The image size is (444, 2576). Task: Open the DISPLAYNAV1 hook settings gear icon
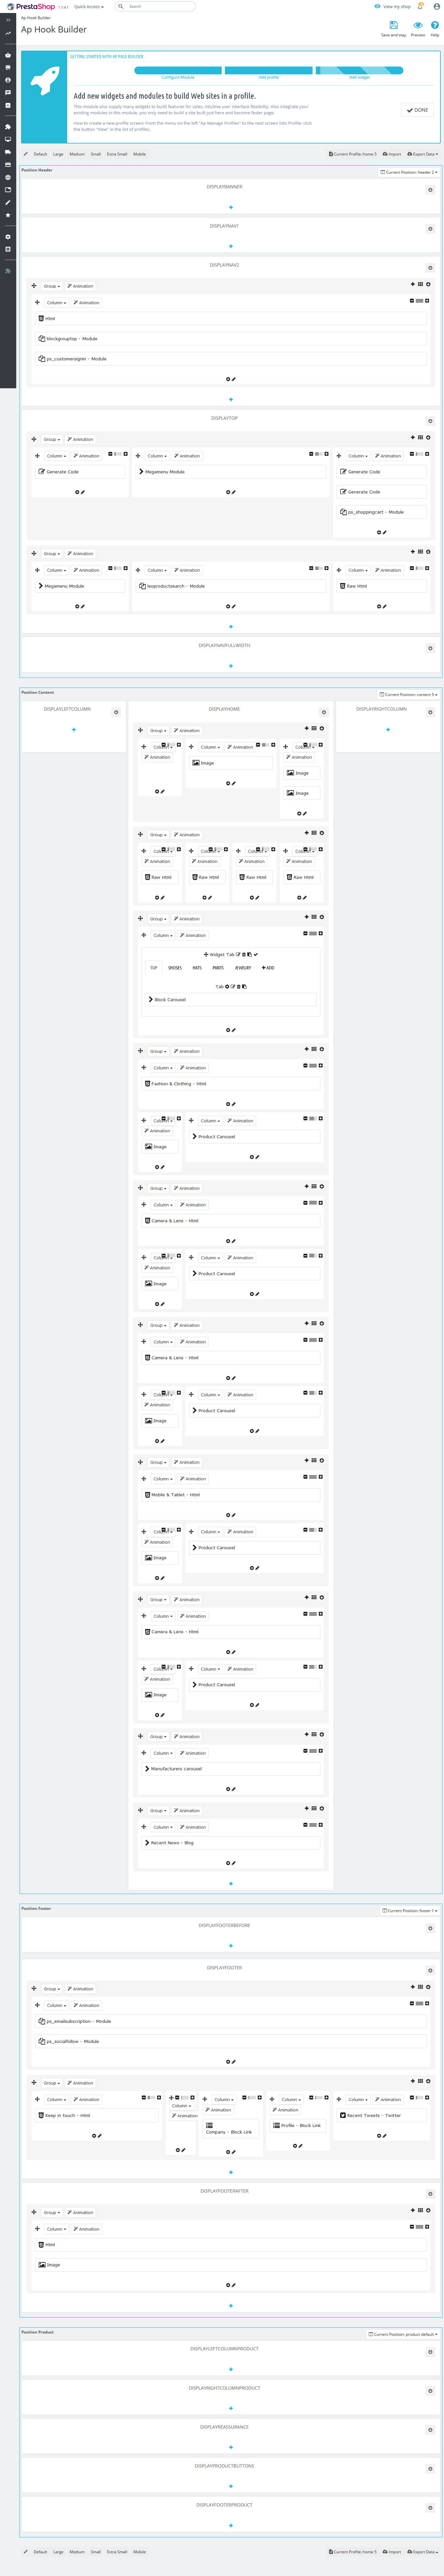430,229
